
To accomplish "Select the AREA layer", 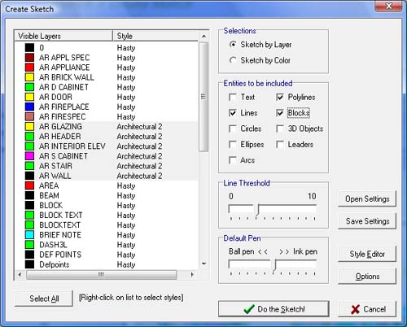I will pos(107,185).
